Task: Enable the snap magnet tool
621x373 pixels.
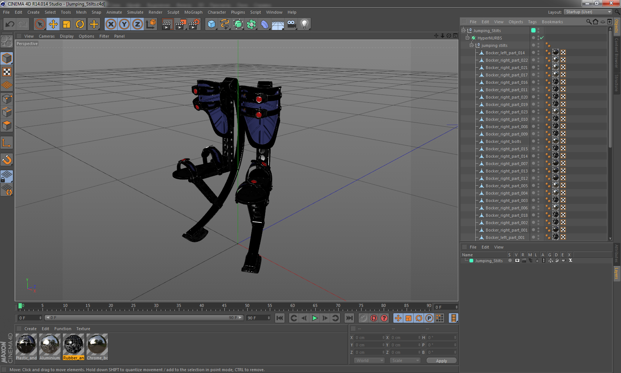Action: 7,160
